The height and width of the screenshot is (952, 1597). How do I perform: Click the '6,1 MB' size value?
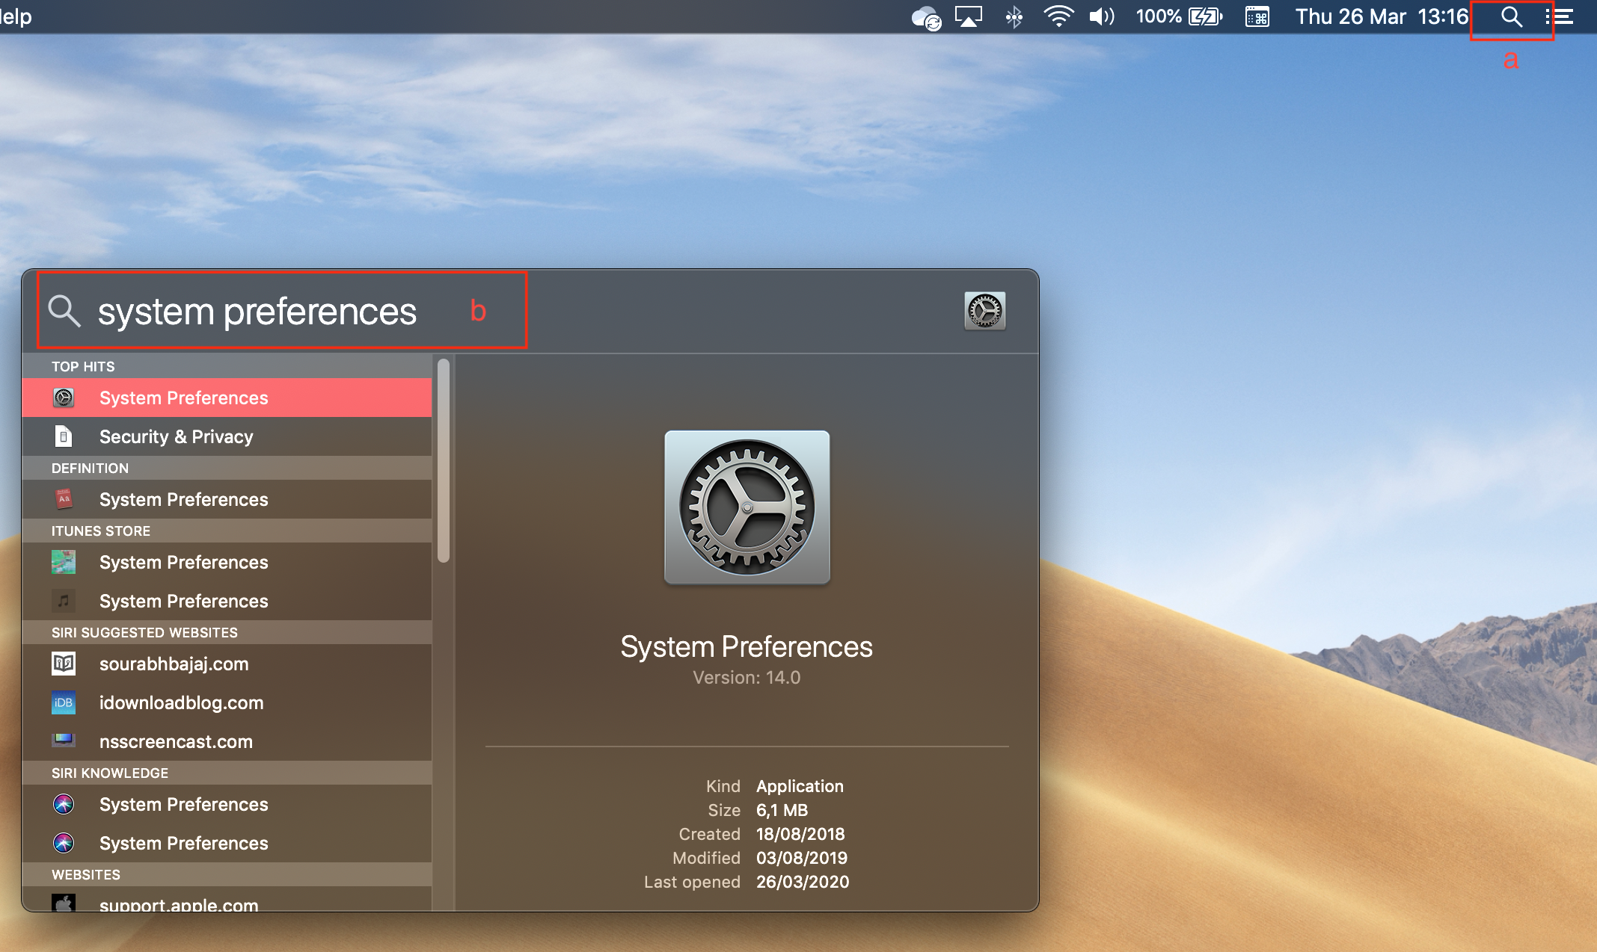click(782, 810)
